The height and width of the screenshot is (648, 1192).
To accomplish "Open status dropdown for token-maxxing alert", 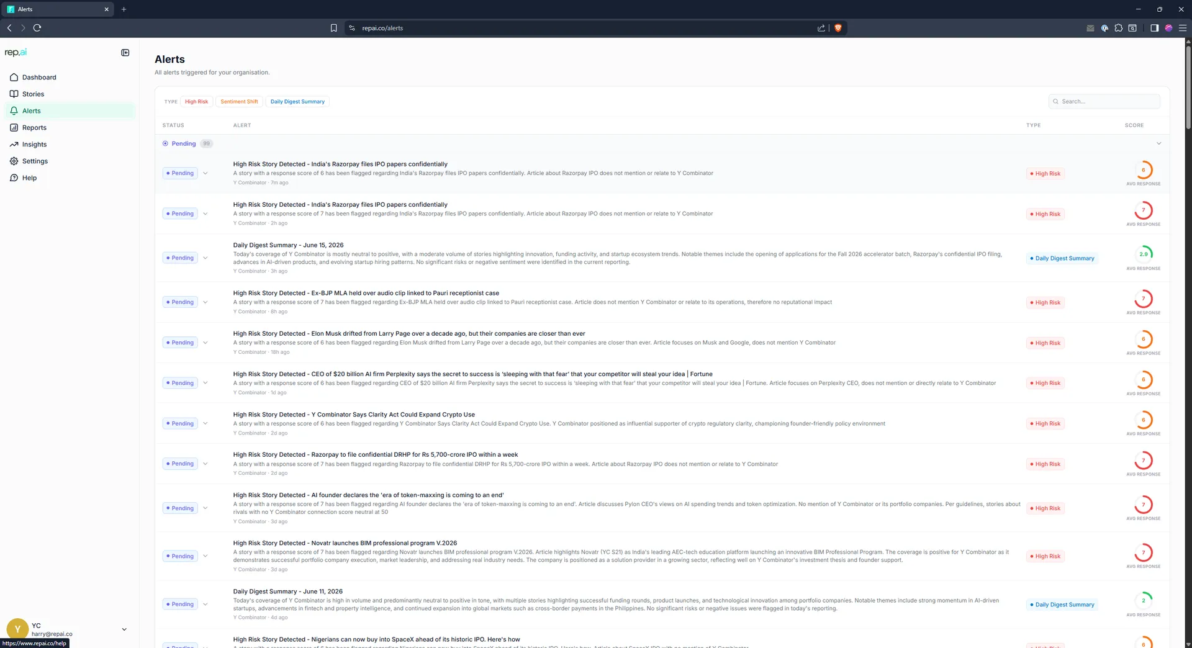I will click(x=205, y=508).
